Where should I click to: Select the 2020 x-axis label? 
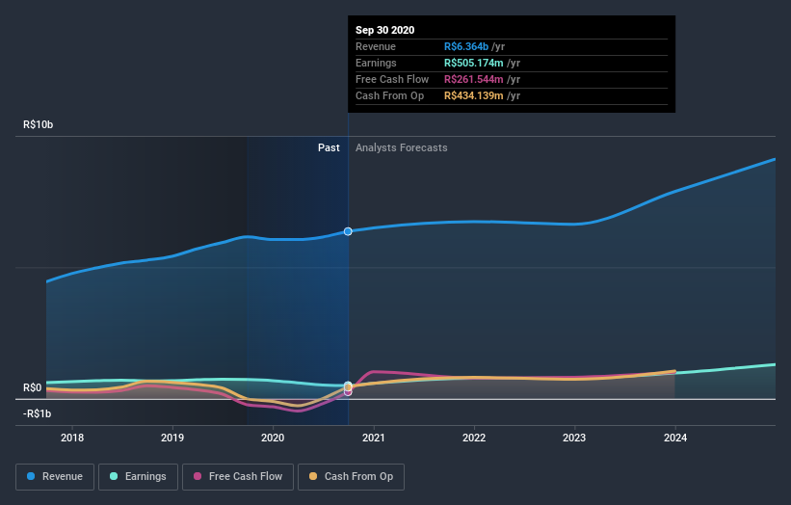pyautogui.click(x=273, y=438)
